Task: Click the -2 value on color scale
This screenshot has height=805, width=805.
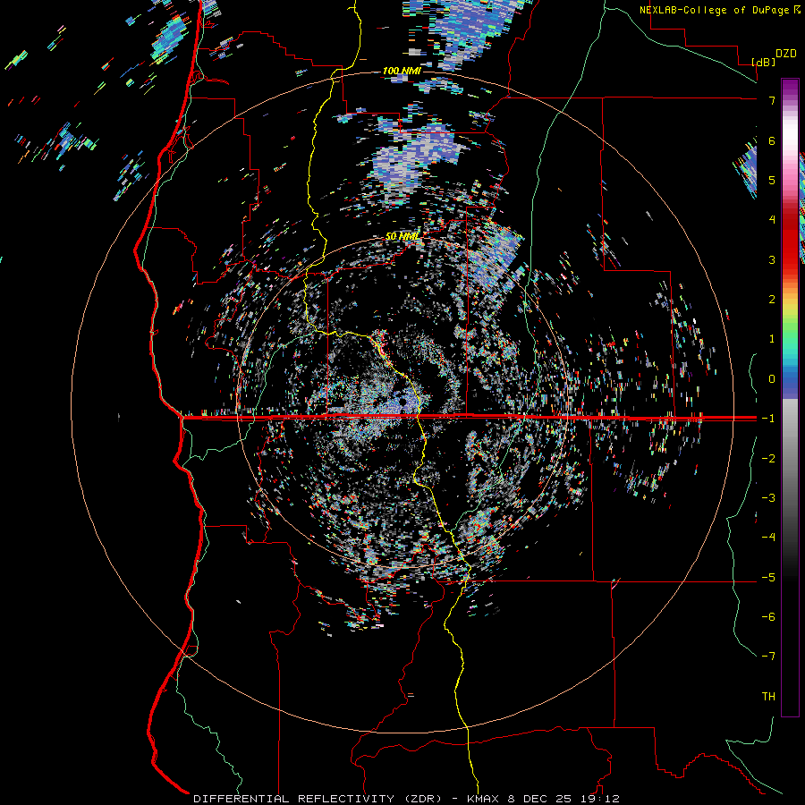Action: coord(768,459)
